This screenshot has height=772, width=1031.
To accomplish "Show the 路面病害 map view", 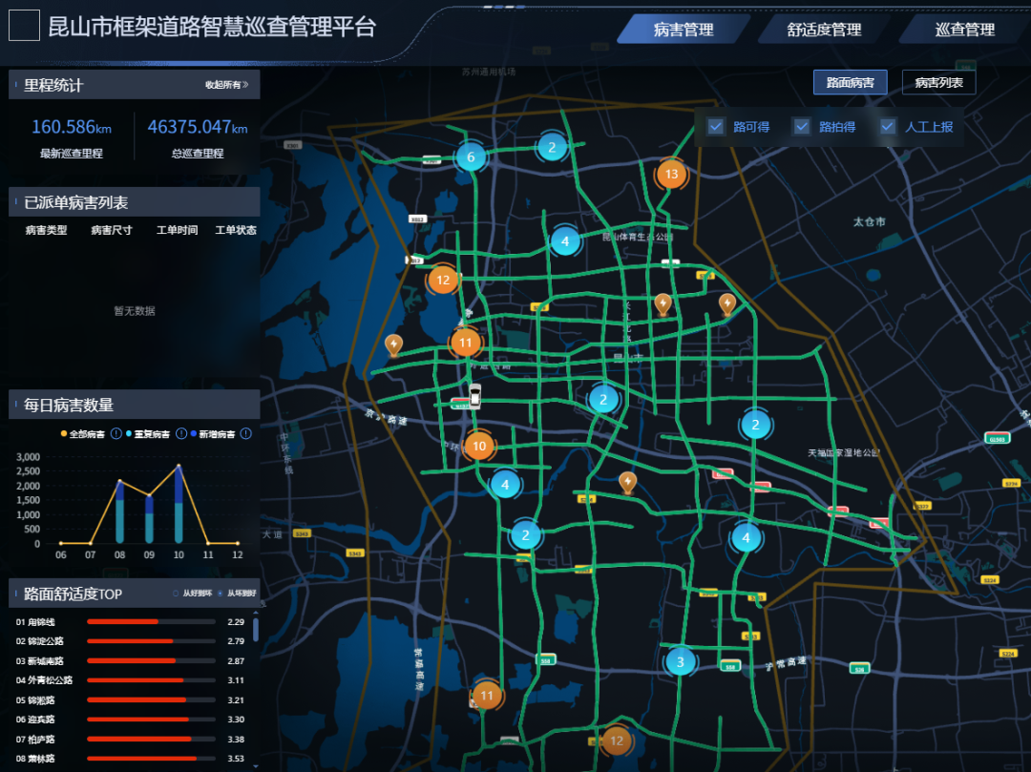I will [851, 82].
